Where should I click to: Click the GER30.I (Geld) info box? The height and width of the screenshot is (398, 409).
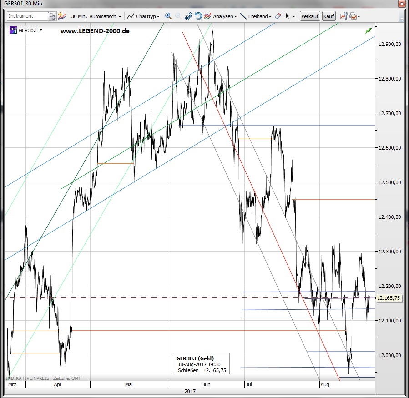pos(202,364)
